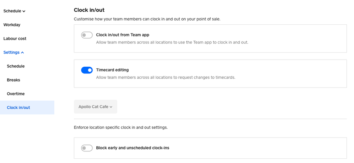Viewport: 354px width, 163px height.
Task: Enable Clock in/out from Team app toggle
Action: coord(87,35)
